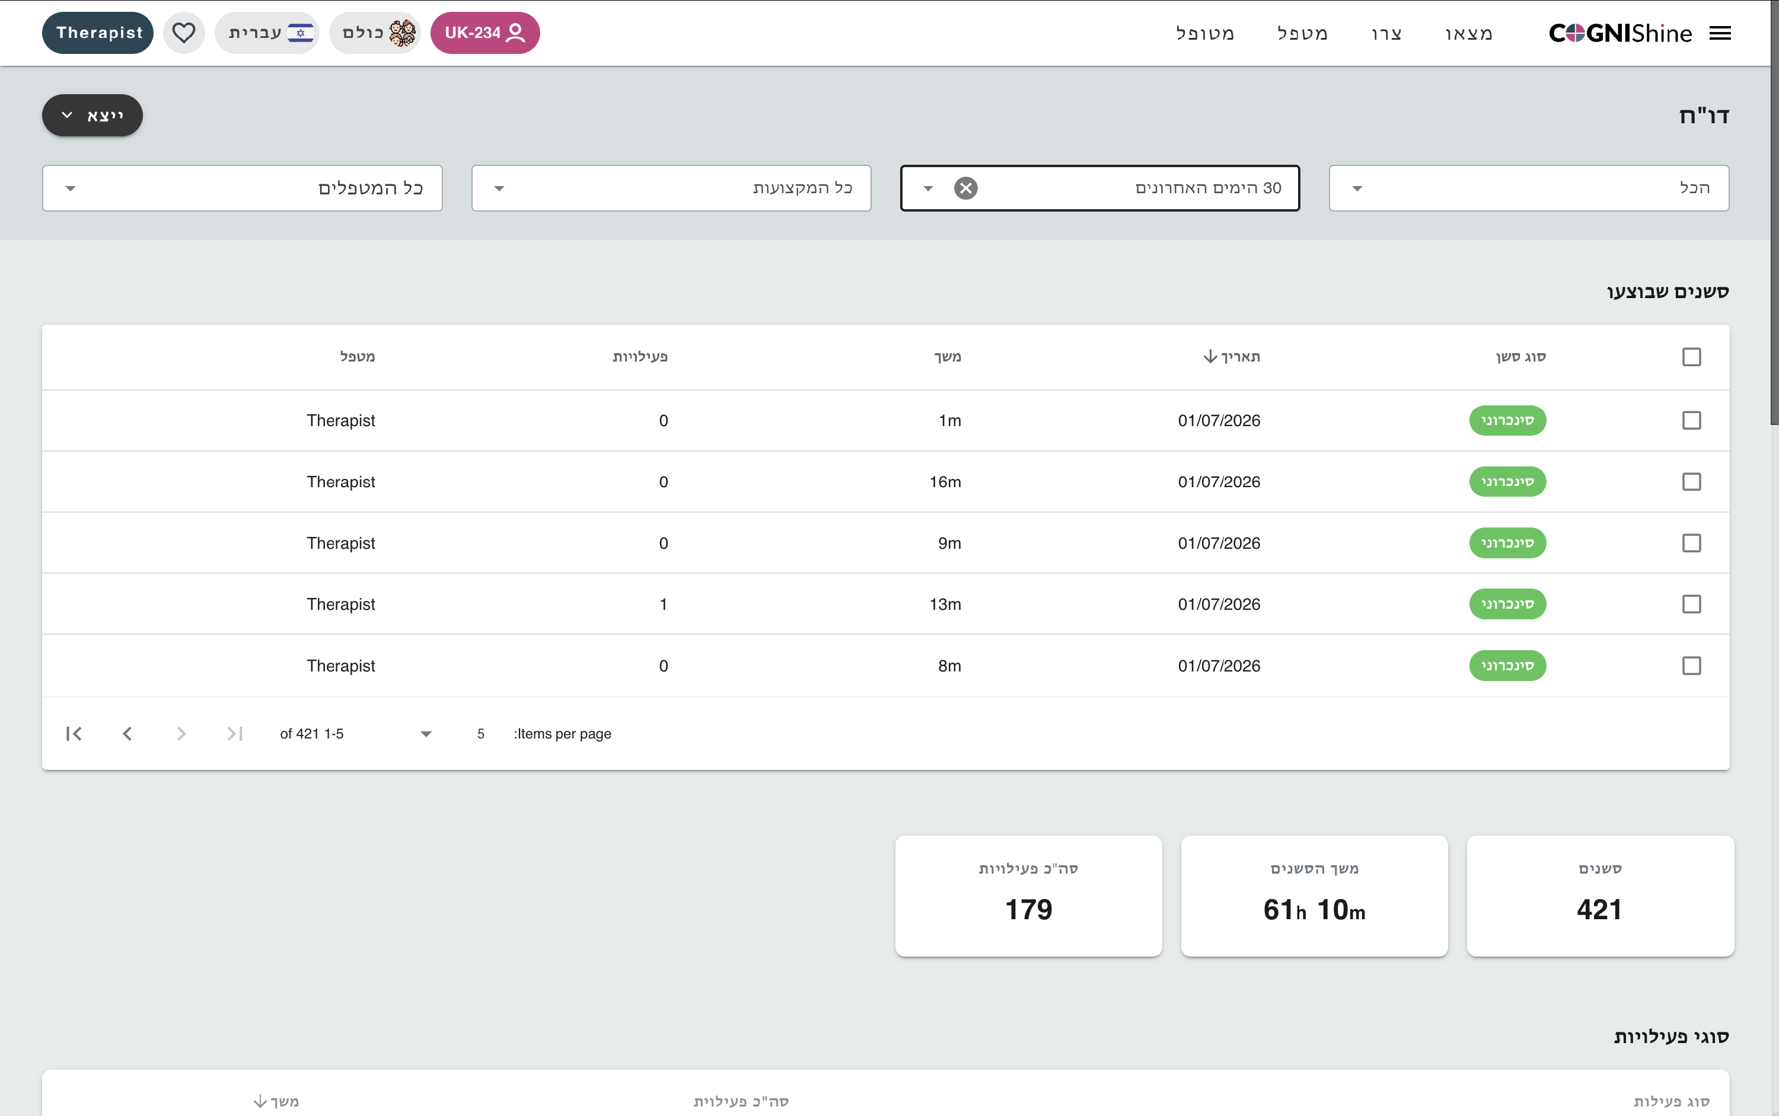Sort by the תאריך date column arrow
This screenshot has height=1116, width=1779.
click(x=1210, y=357)
